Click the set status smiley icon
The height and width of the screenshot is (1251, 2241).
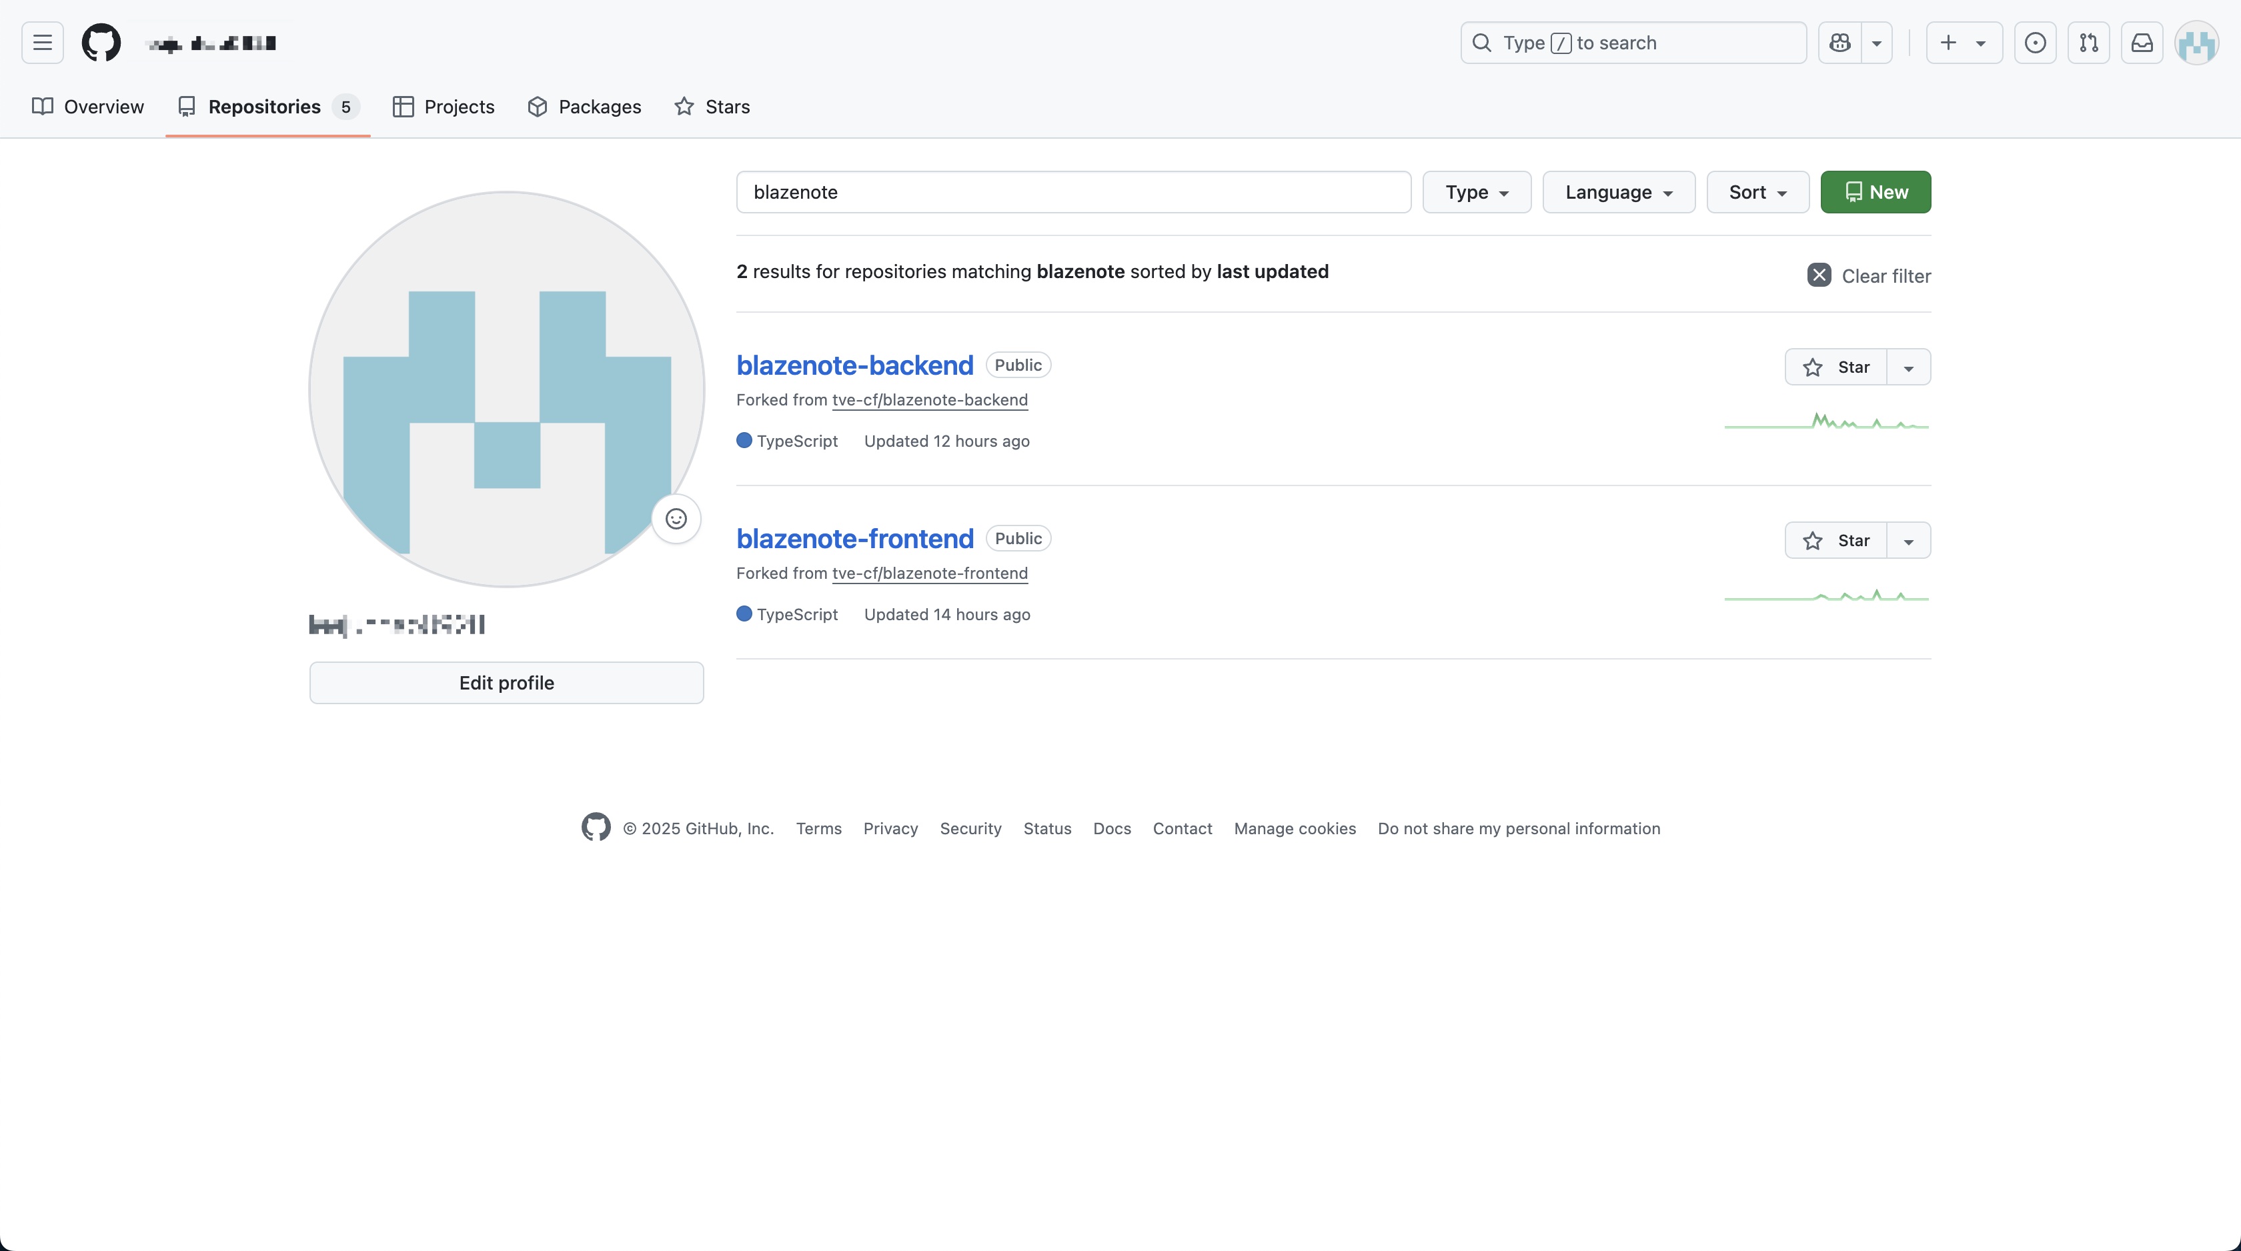(x=676, y=519)
